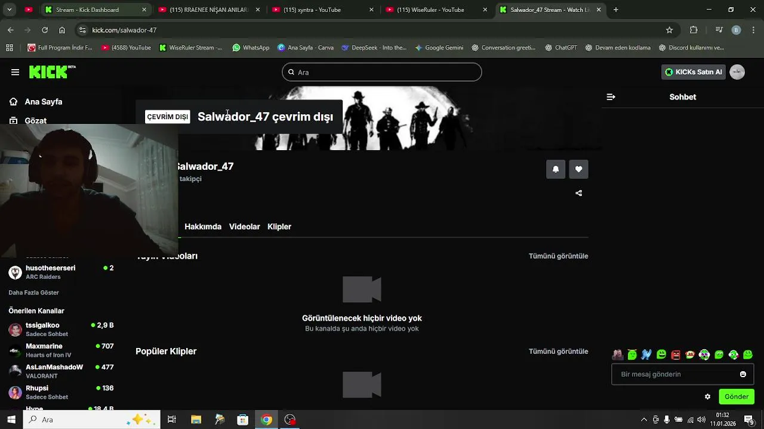Image resolution: width=764 pixels, height=429 pixels.
Task: Open the Rhupsi recommended channel
Action: click(61, 392)
